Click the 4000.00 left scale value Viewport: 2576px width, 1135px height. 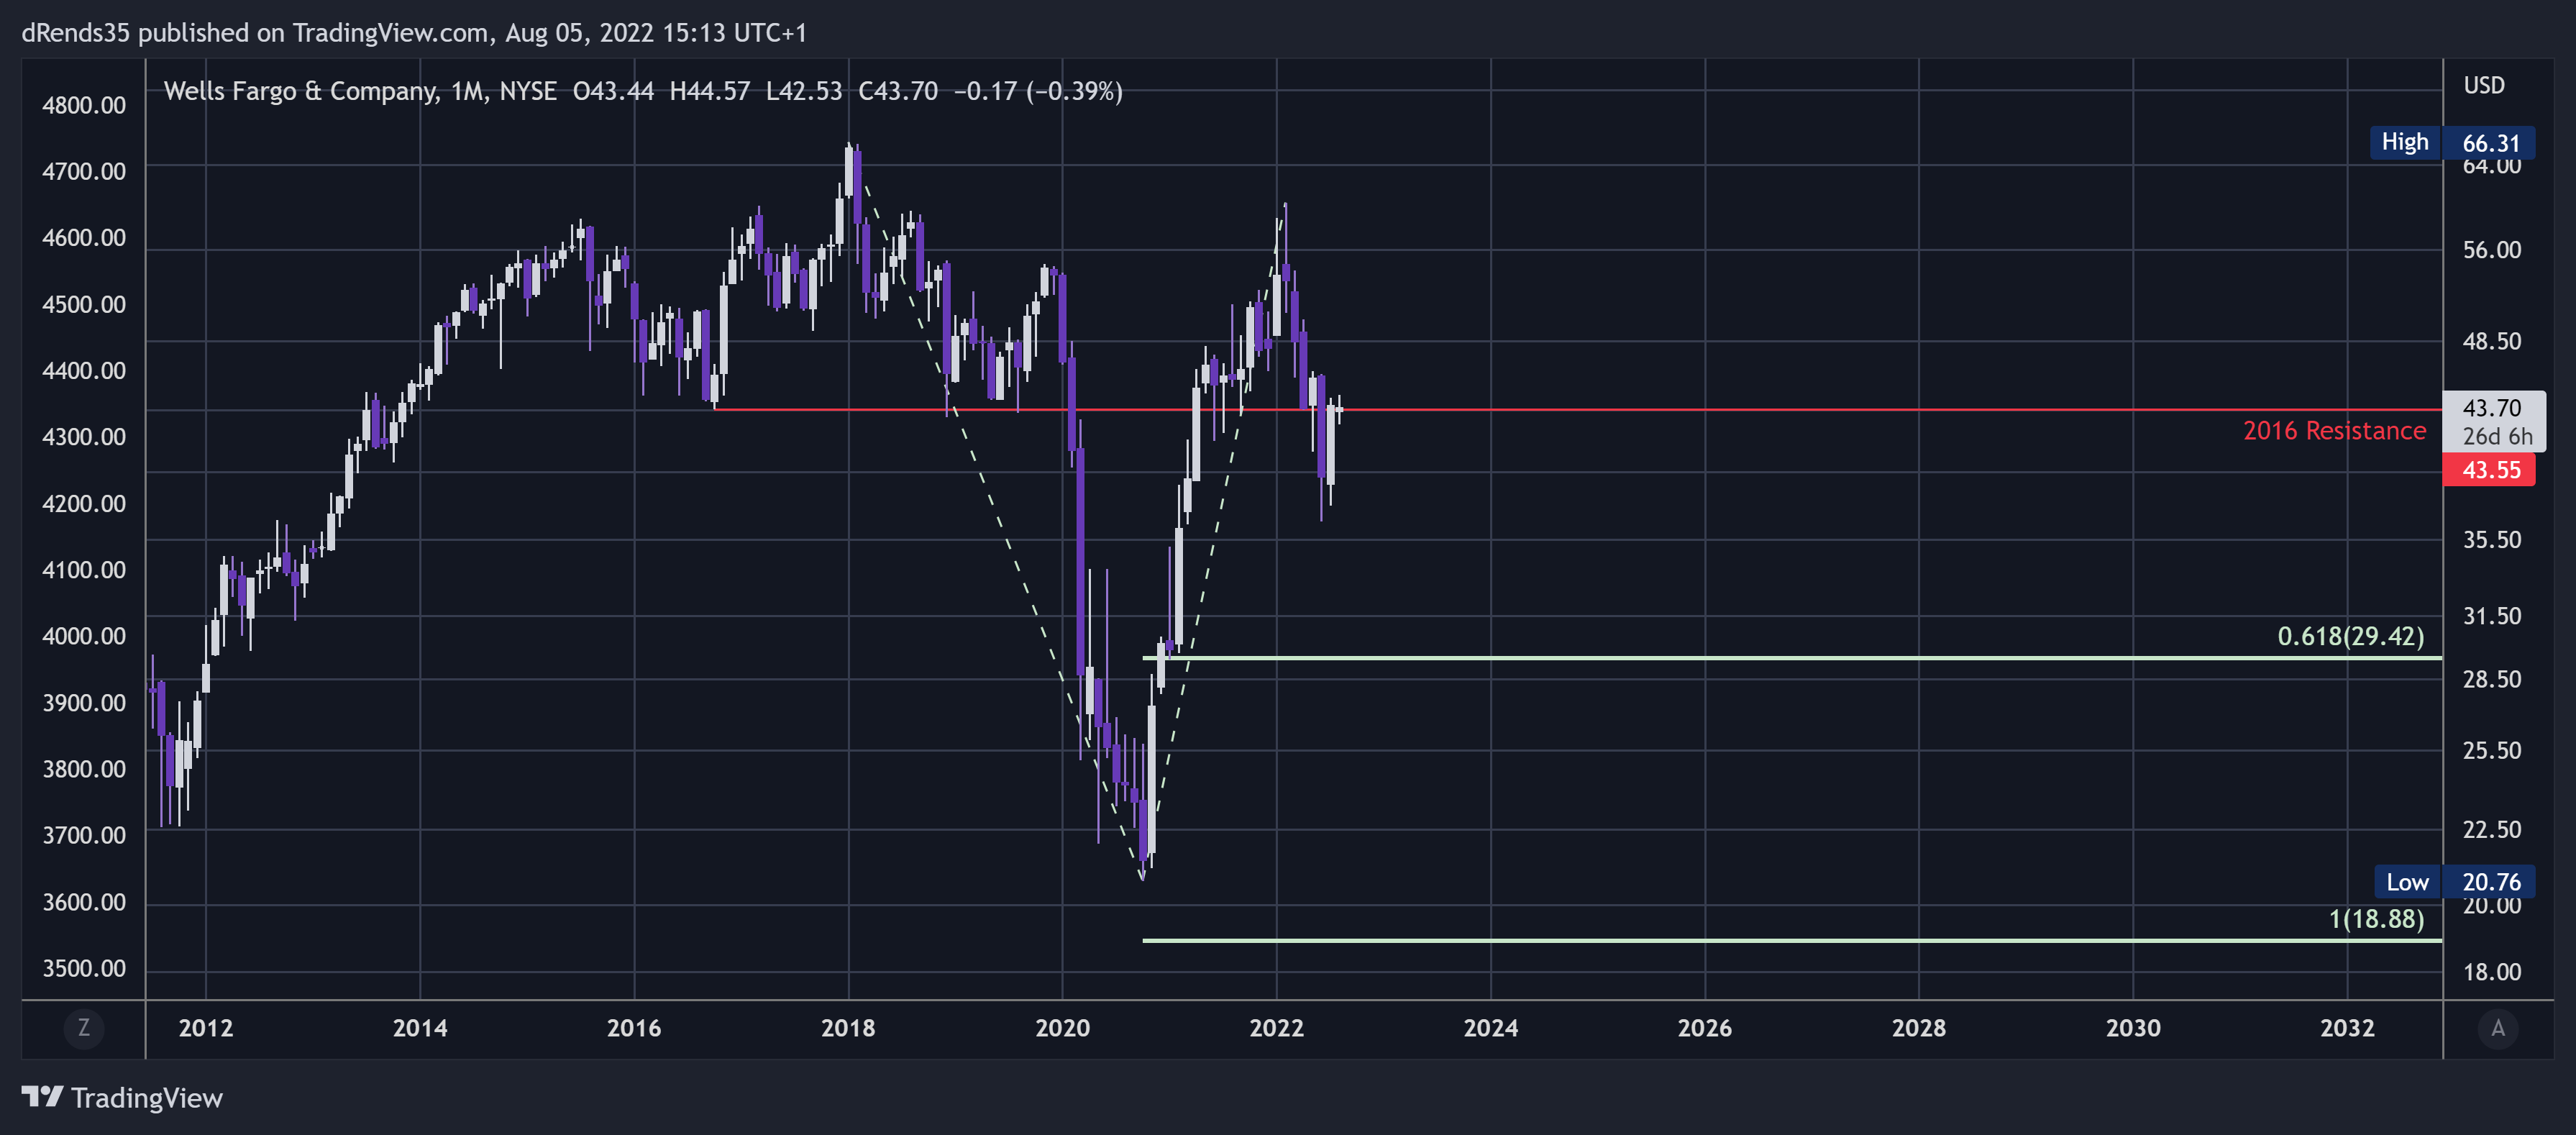click(x=84, y=635)
